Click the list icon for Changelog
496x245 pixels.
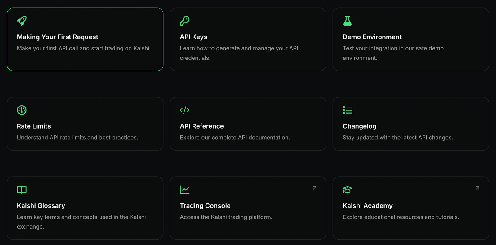click(348, 110)
